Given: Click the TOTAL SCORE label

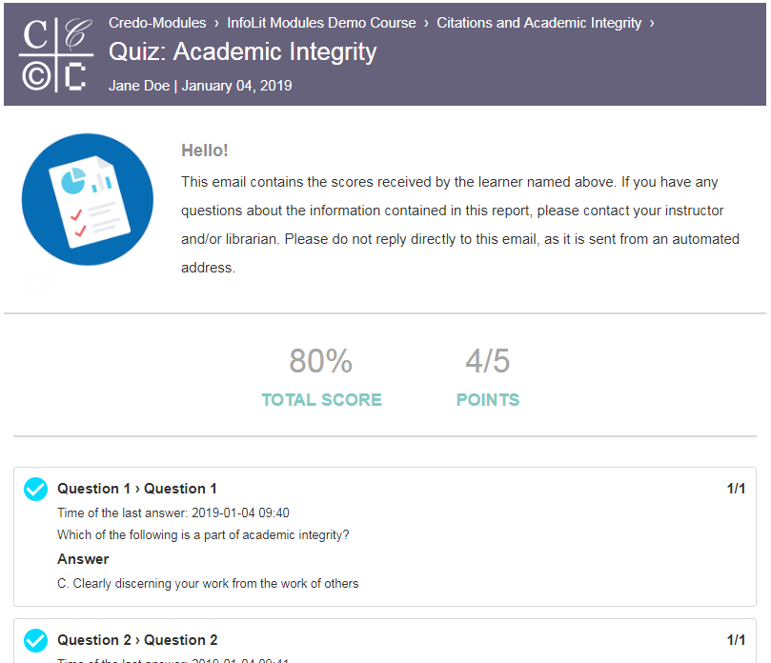Looking at the screenshot, I should 321,399.
